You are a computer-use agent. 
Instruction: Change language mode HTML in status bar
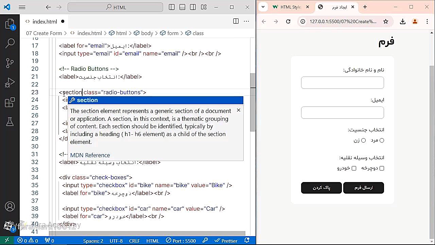(153, 241)
